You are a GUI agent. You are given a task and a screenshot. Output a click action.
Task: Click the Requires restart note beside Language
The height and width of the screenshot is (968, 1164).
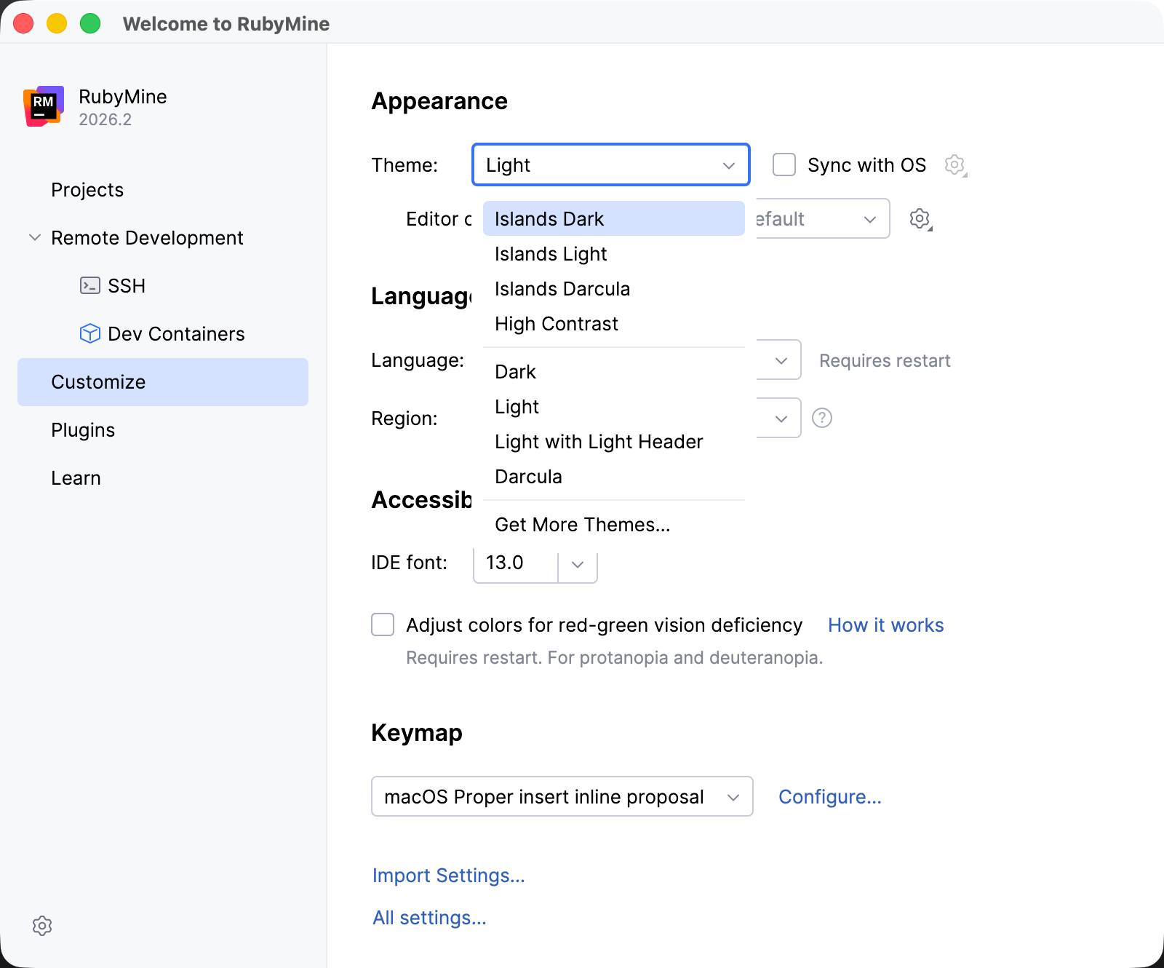point(885,360)
